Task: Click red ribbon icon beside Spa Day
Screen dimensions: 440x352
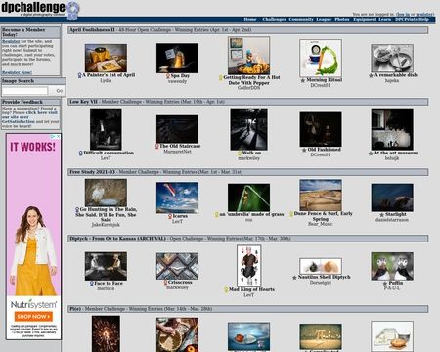Action: (168, 76)
